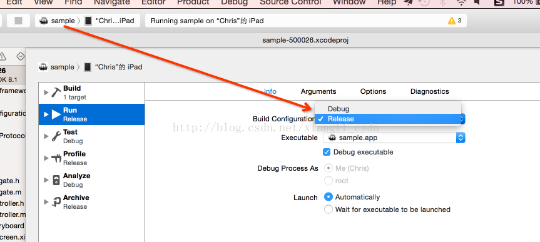Select the Analyze scheme action icon
The image size is (540, 242).
[56, 180]
